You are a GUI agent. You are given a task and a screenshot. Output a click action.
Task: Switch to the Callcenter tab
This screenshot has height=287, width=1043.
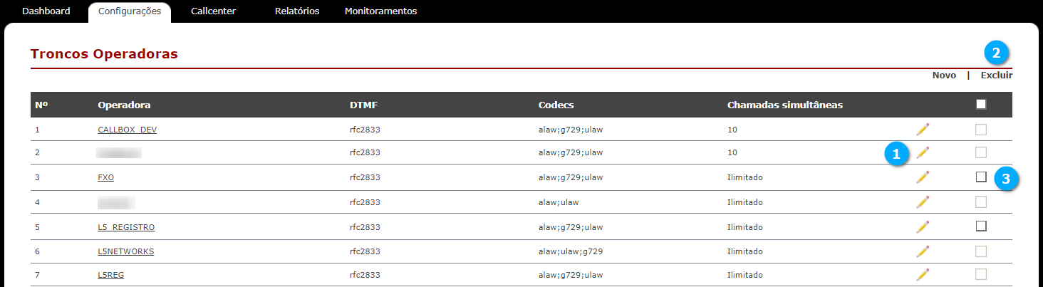tap(214, 11)
